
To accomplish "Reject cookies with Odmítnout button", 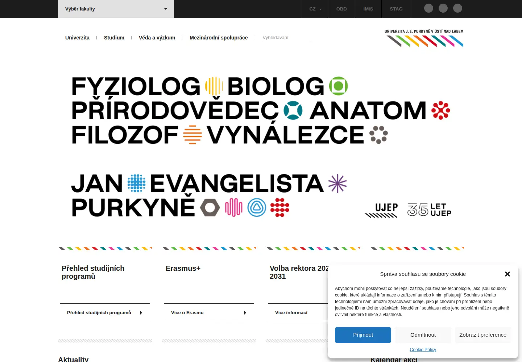I will pos(423,335).
